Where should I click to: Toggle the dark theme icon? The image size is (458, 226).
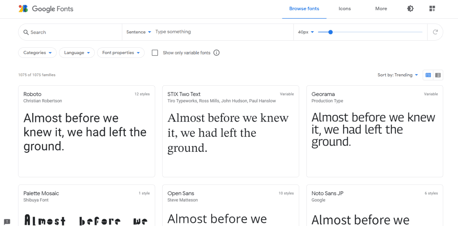[x=410, y=9]
